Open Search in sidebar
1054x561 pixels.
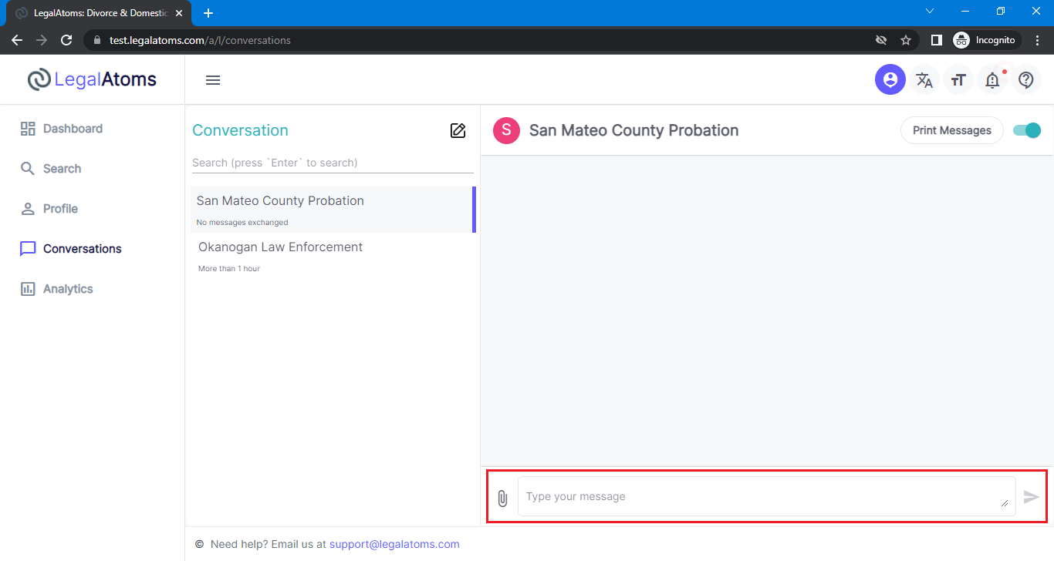(50, 169)
